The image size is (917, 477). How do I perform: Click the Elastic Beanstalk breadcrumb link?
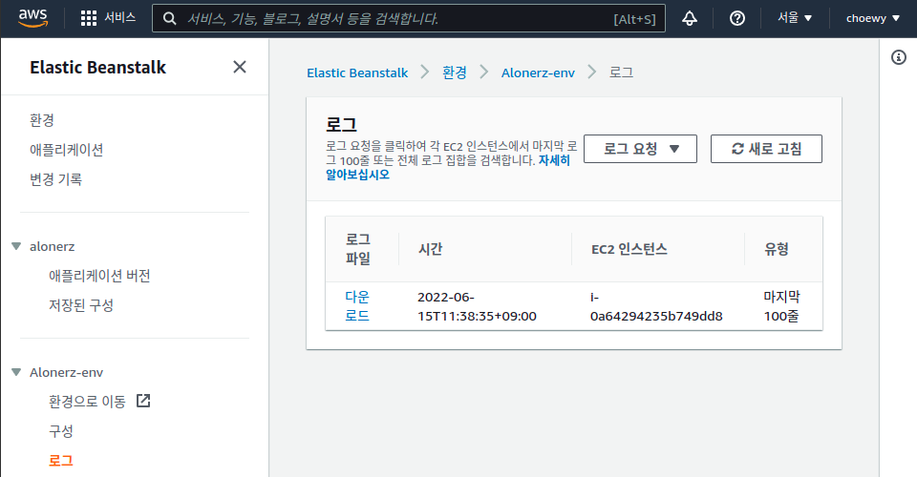(x=357, y=73)
